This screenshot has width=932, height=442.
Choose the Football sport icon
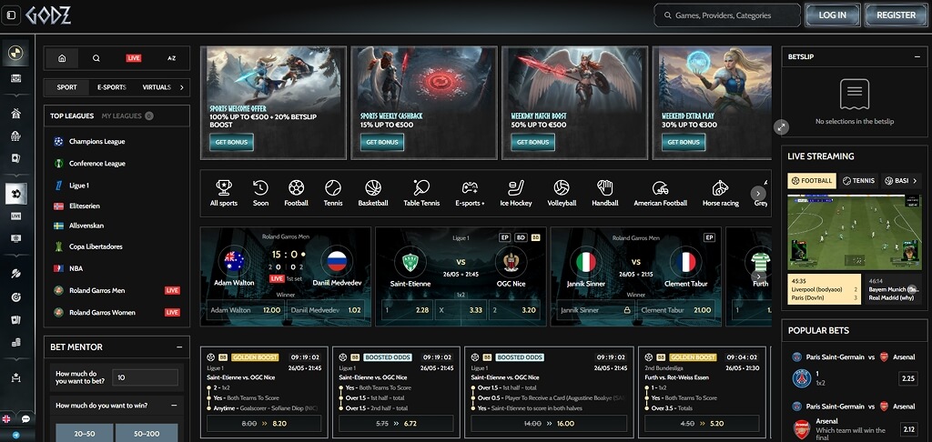(296, 187)
